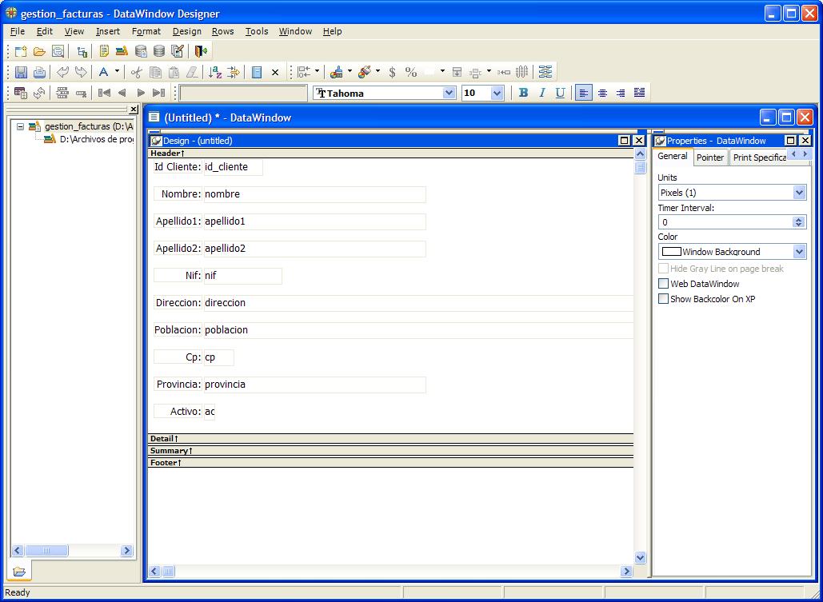Click the Exit door toolbar icon
Screen dimensions: 823x602
201,51
